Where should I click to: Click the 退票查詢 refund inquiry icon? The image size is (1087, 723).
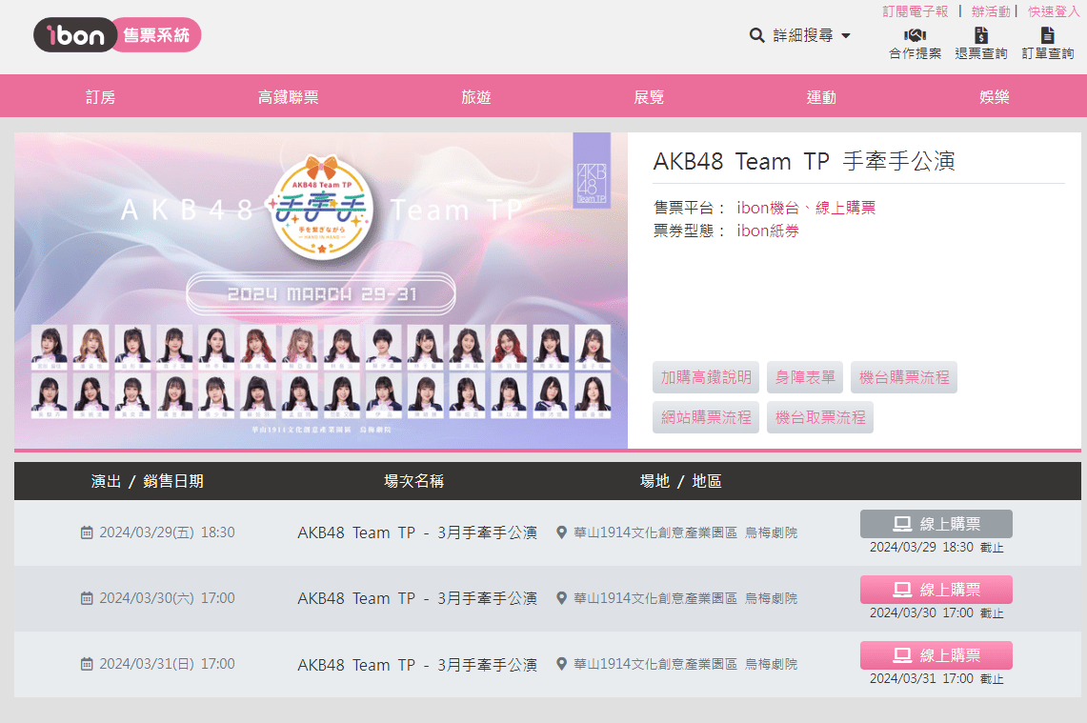(980, 35)
